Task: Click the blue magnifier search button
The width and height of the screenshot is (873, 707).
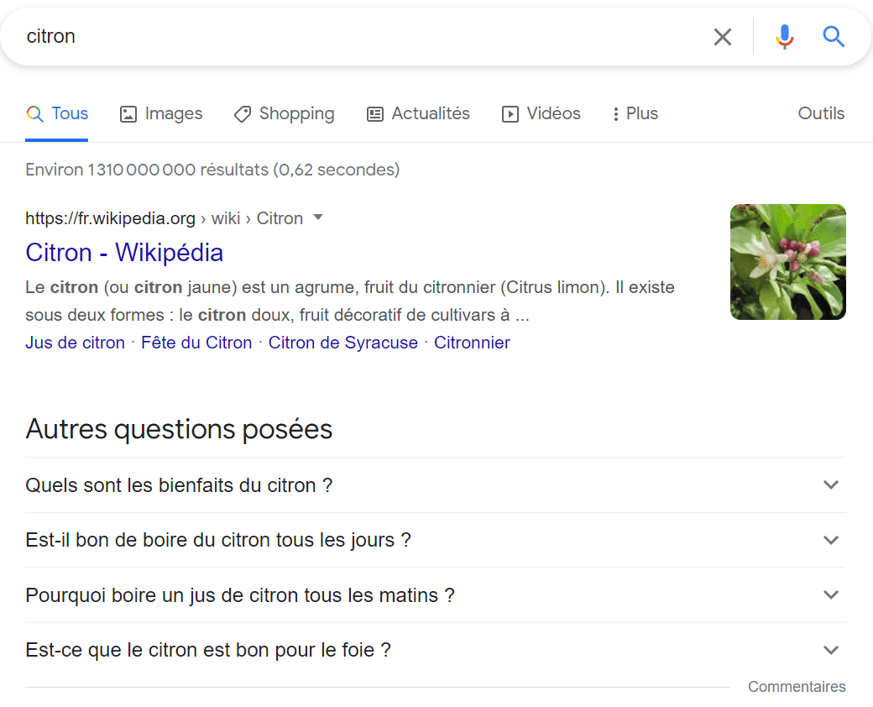Action: coord(834,37)
